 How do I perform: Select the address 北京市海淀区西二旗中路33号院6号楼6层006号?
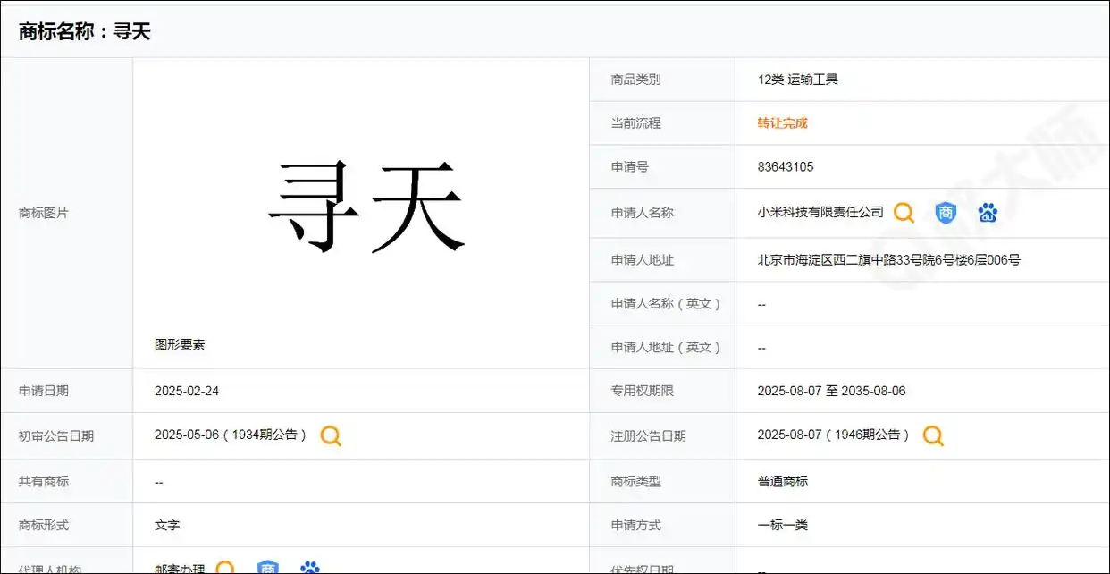(x=888, y=260)
